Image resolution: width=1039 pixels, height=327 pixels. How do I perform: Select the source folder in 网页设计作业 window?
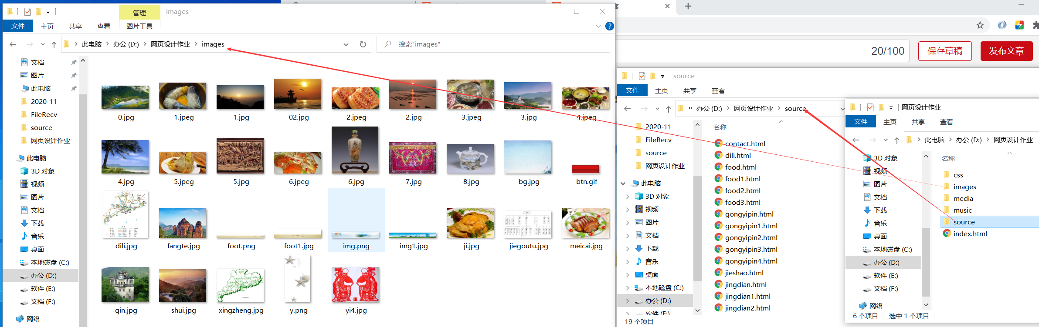click(x=989, y=222)
